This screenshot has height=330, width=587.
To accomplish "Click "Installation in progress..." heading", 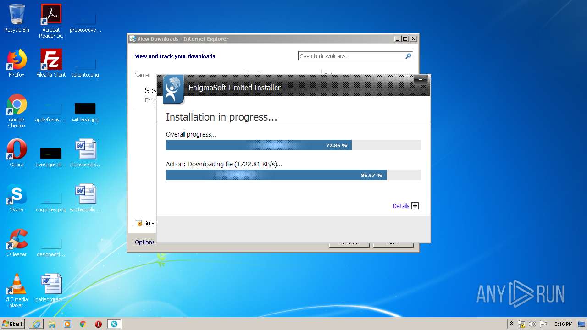I will [x=222, y=117].
